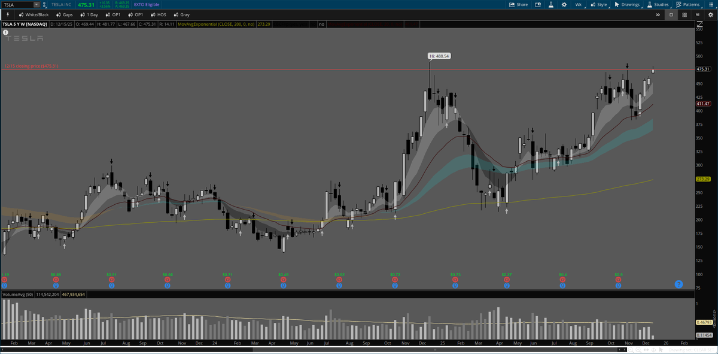The height and width of the screenshot is (354, 718).
Task: Click the symbol linking icon next to TSLA
Action: coord(45,4)
